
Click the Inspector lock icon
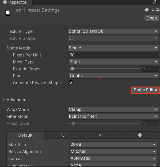tap(155, 2)
